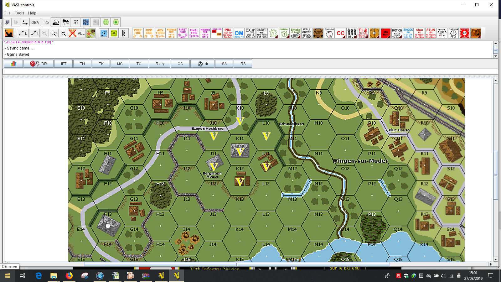Open the File menu
Image resolution: width=501 pixels, height=282 pixels.
pyautogui.click(x=8, y=13)
